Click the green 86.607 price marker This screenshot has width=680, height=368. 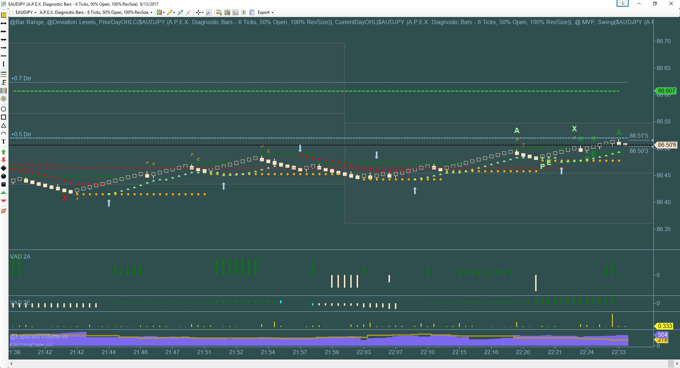(x=666, y=91)
